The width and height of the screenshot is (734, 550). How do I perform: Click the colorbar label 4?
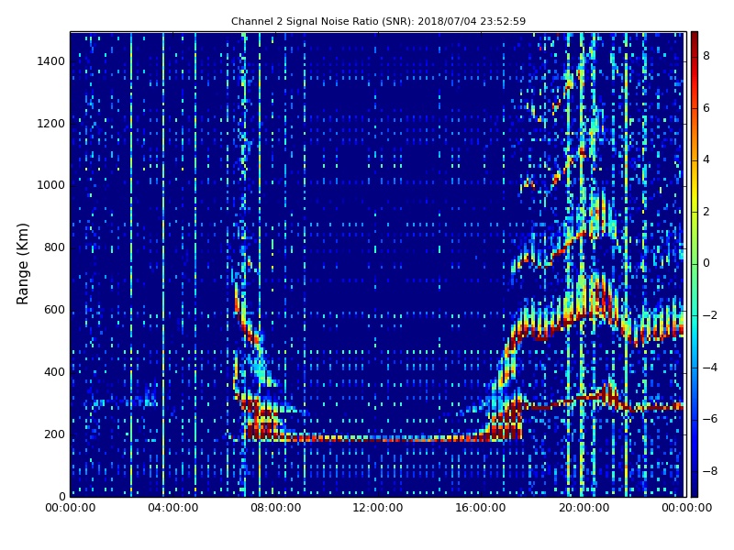[706, 159]
